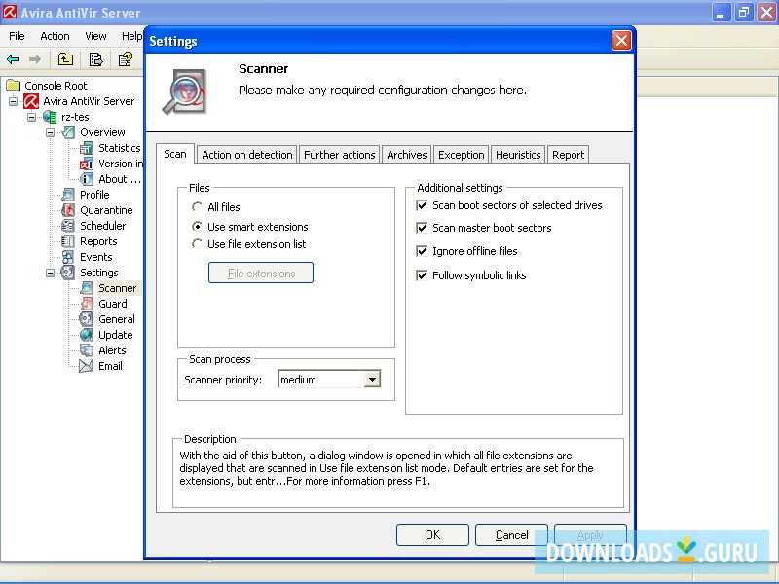Click the Help toolbar icon
779x584 pixels.
pyautogui.click(x=126, y=59)
